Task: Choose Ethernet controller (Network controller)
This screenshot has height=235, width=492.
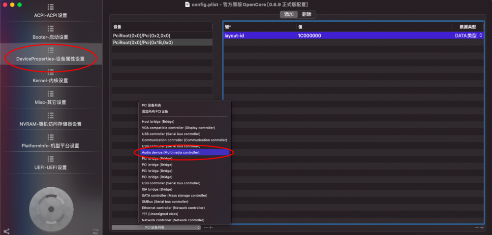Action: pyautogui.click(x=184, y=208)
